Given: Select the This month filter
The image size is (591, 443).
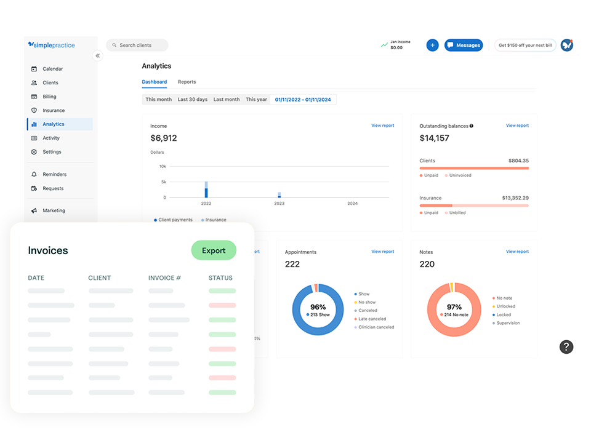Looking at the screenshot, I should [159, 100].
